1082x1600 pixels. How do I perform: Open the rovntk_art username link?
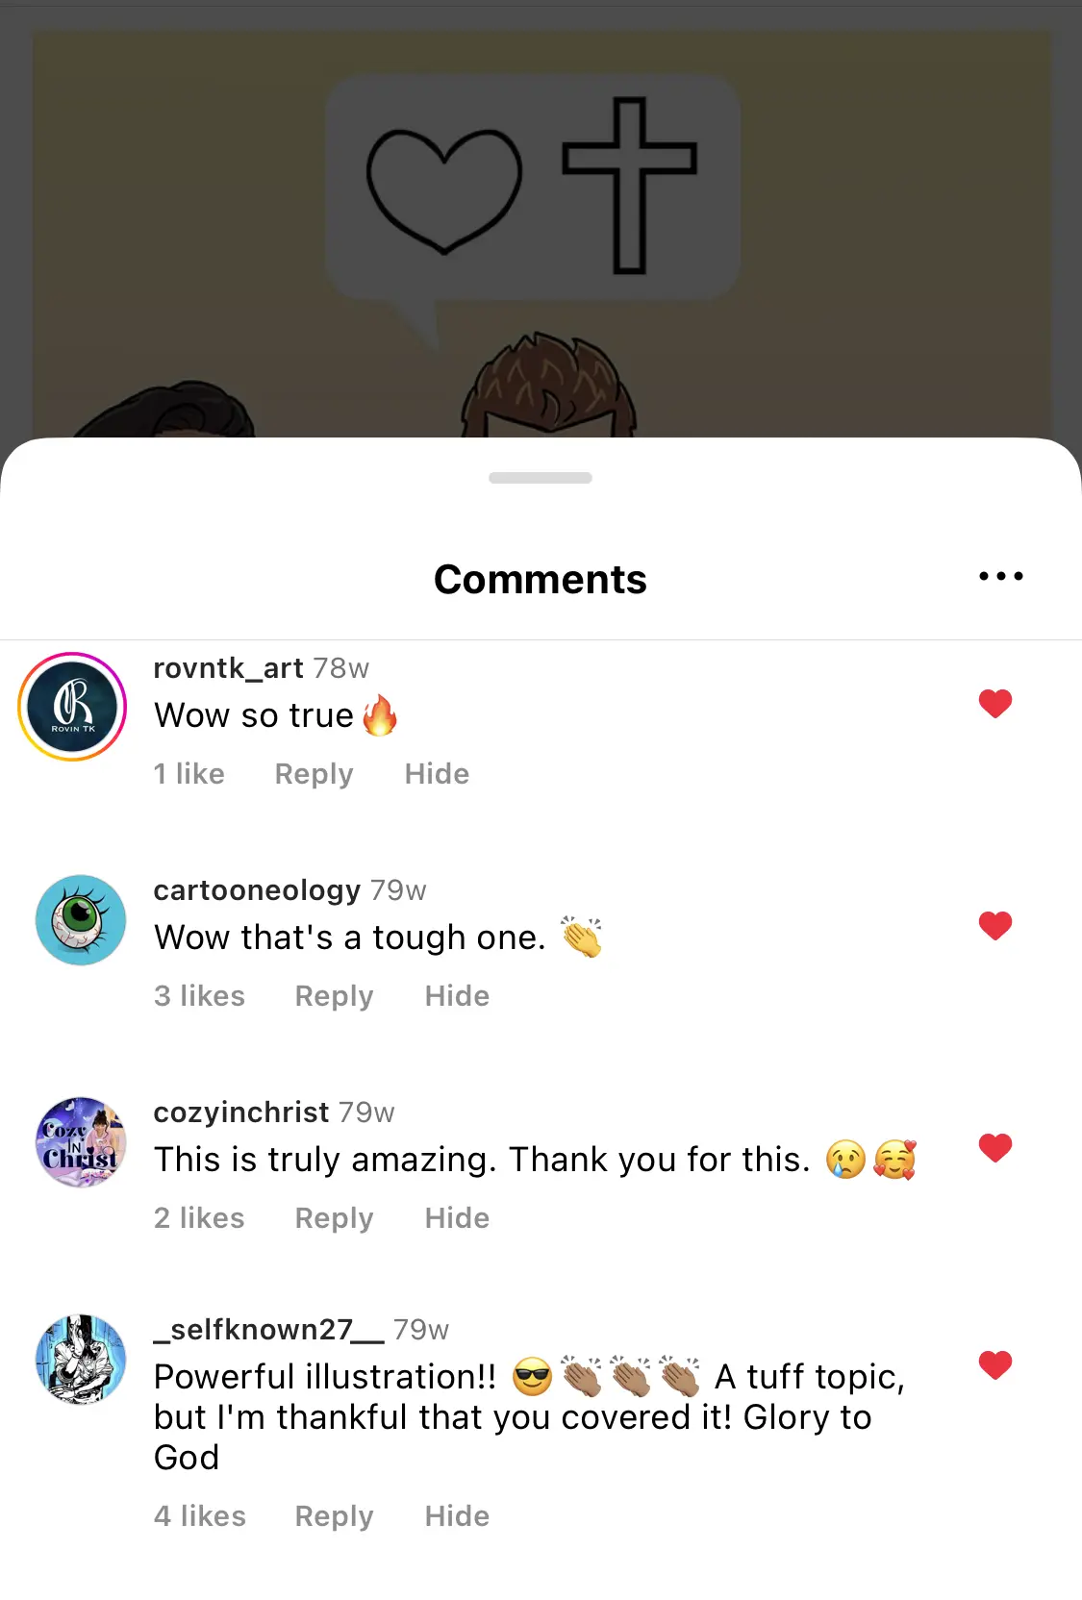click(x=228, y=668)
